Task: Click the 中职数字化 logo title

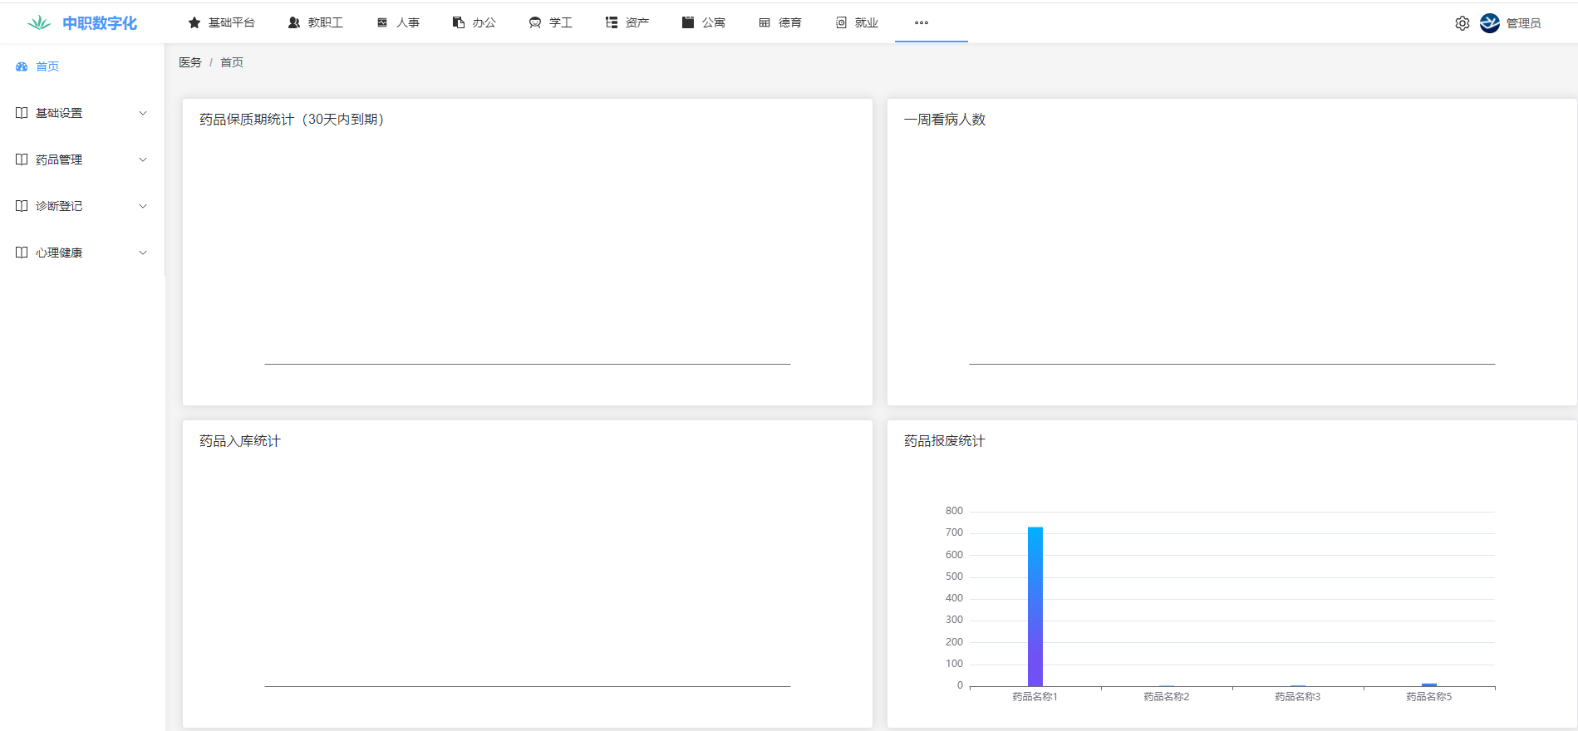Action: coord(100,23)
